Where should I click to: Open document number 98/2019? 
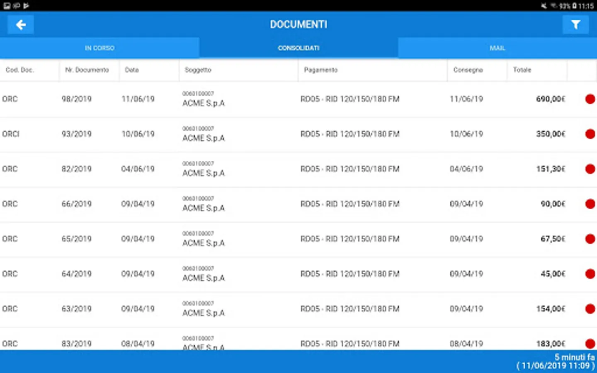pyautogui.click(x=76, y=99)
